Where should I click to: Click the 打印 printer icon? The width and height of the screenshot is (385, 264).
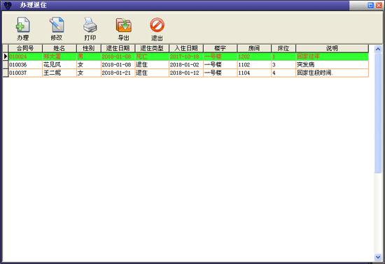coord(90,25)
